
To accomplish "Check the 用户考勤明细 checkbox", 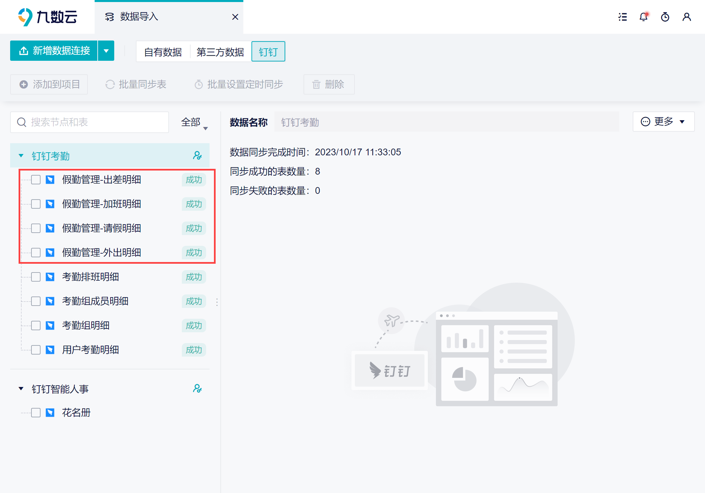I will click(x=36, y=350).
